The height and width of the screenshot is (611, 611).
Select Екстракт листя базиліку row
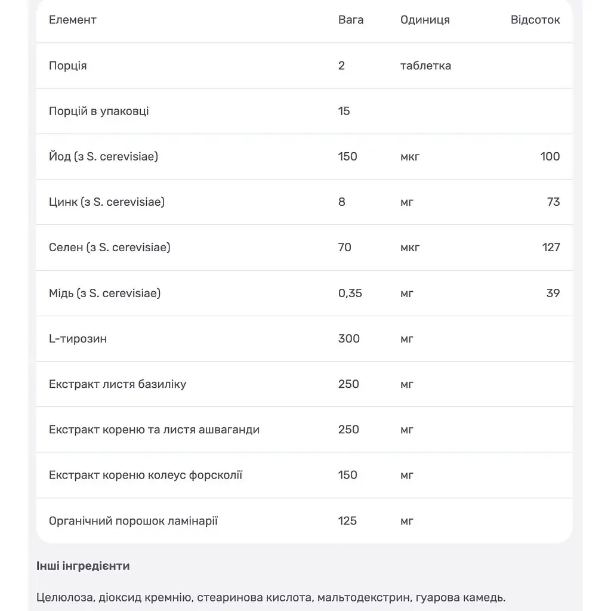coord(304,384)
